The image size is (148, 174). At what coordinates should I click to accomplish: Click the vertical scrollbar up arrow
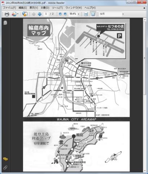pos(144,19)
